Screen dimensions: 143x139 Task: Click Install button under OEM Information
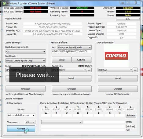[118, 78]
